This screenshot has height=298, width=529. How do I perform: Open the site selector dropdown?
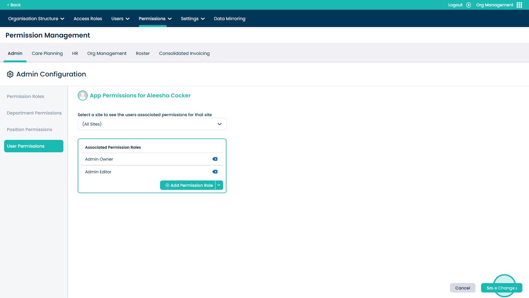click(152, 124)
